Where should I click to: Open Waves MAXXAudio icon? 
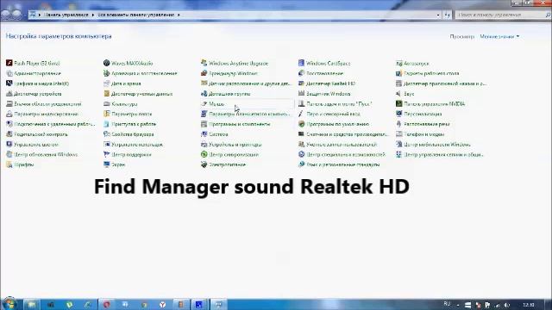click(107, 63)
